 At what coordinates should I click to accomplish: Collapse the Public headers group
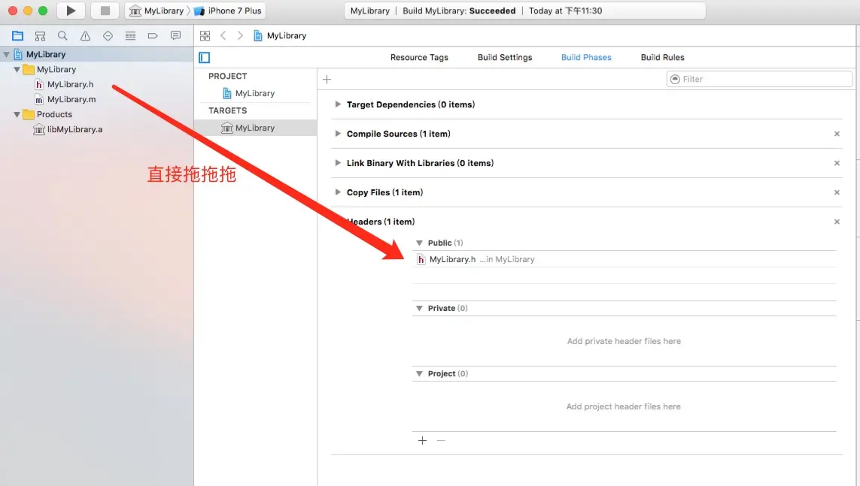pos(419,243)
